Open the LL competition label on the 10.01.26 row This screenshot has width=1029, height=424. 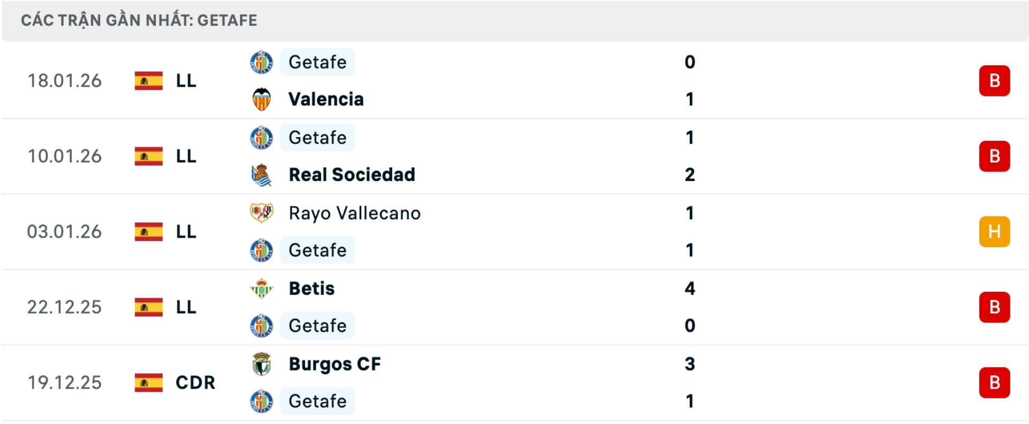pyautogui.click(x=185, y=156)
